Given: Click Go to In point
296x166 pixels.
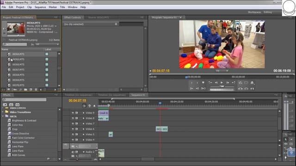Looking at the screenshot, I should click(191, 89).
